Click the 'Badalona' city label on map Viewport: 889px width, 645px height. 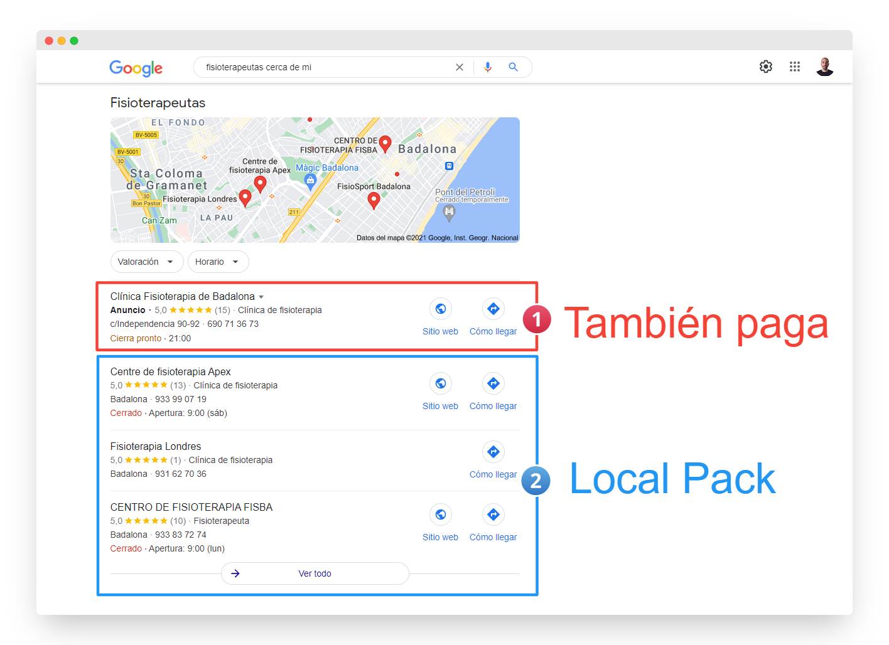pyautogui.click(x=428, y=149)
